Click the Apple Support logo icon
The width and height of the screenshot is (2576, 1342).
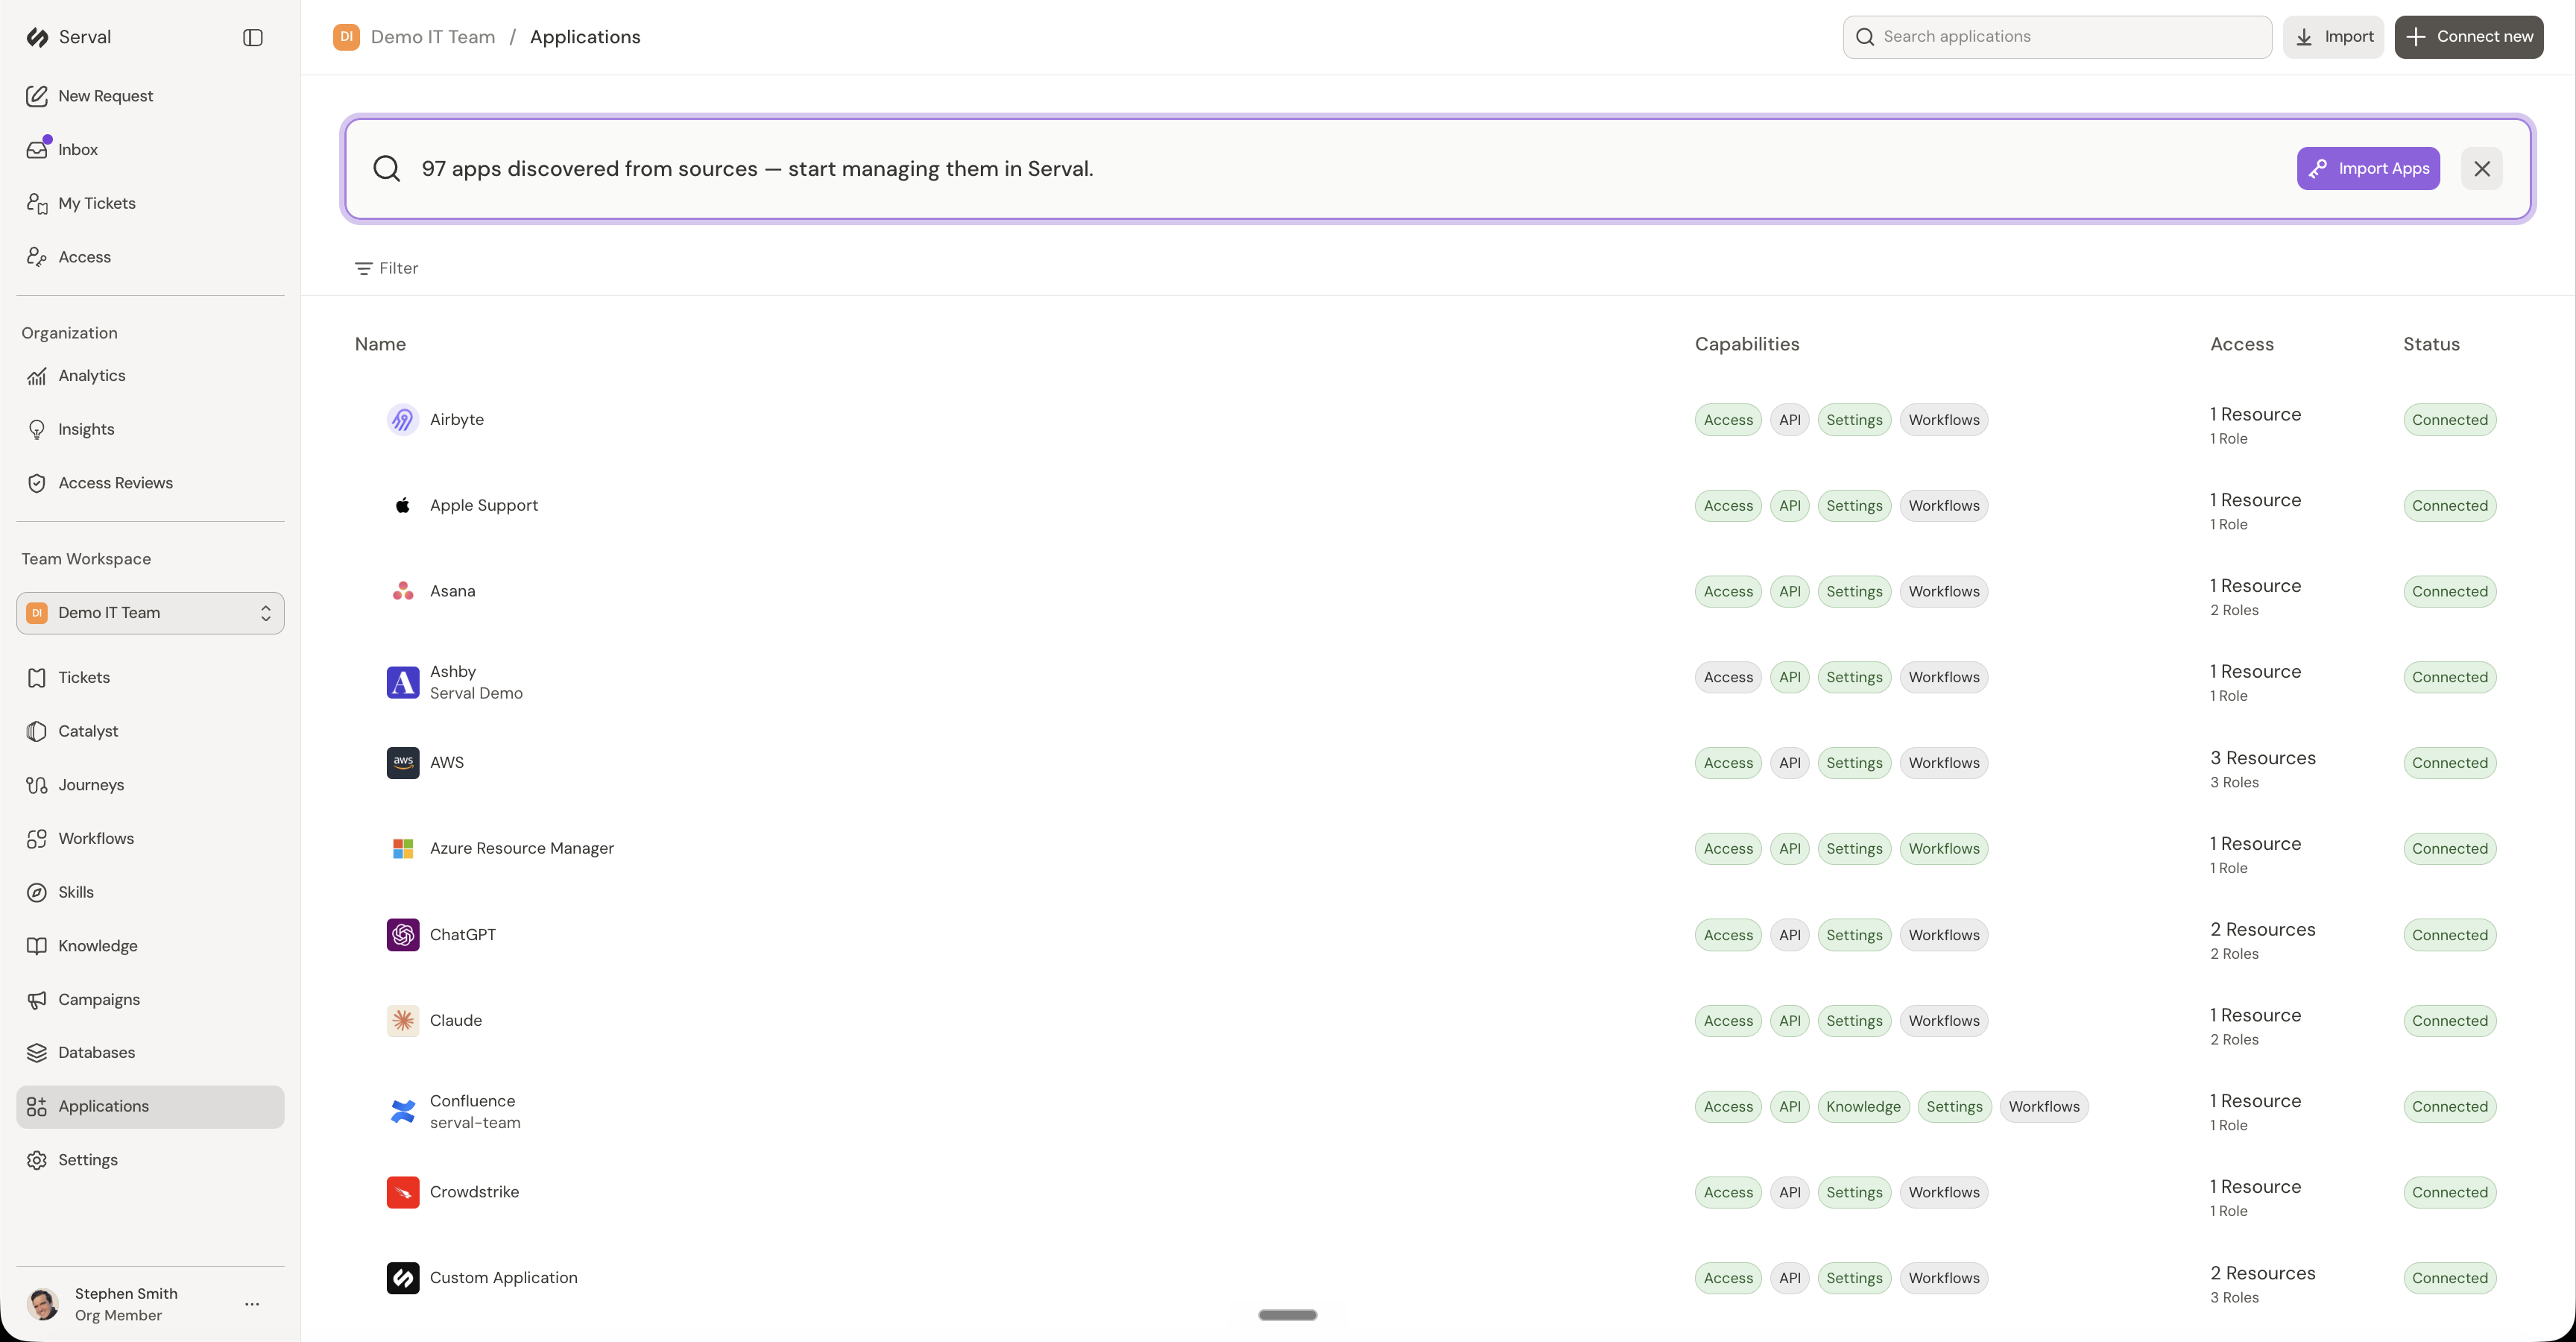(x=403, y=505)
